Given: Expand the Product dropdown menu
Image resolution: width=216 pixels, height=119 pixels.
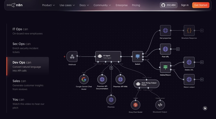Looking at the screenshot, I should click(x=49, y=5).
